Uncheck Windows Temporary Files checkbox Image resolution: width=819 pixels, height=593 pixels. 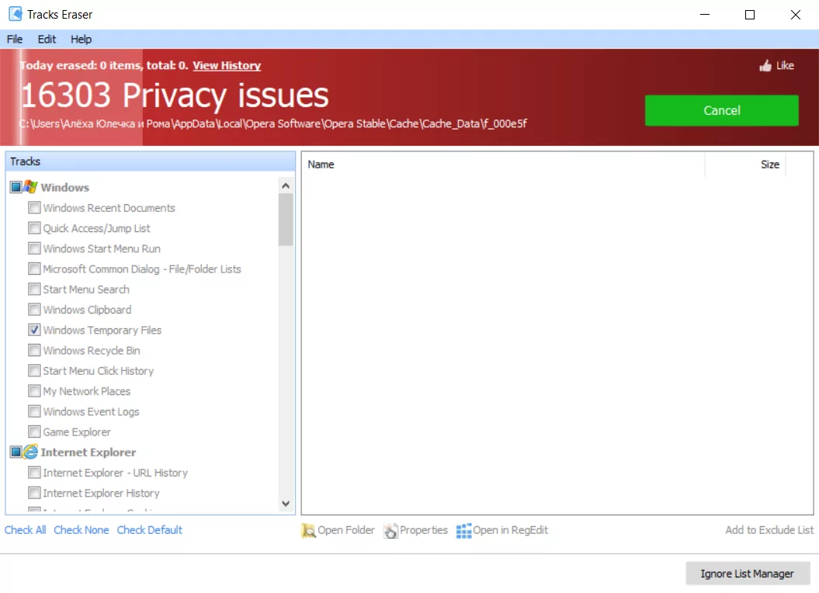coord(34,330)
